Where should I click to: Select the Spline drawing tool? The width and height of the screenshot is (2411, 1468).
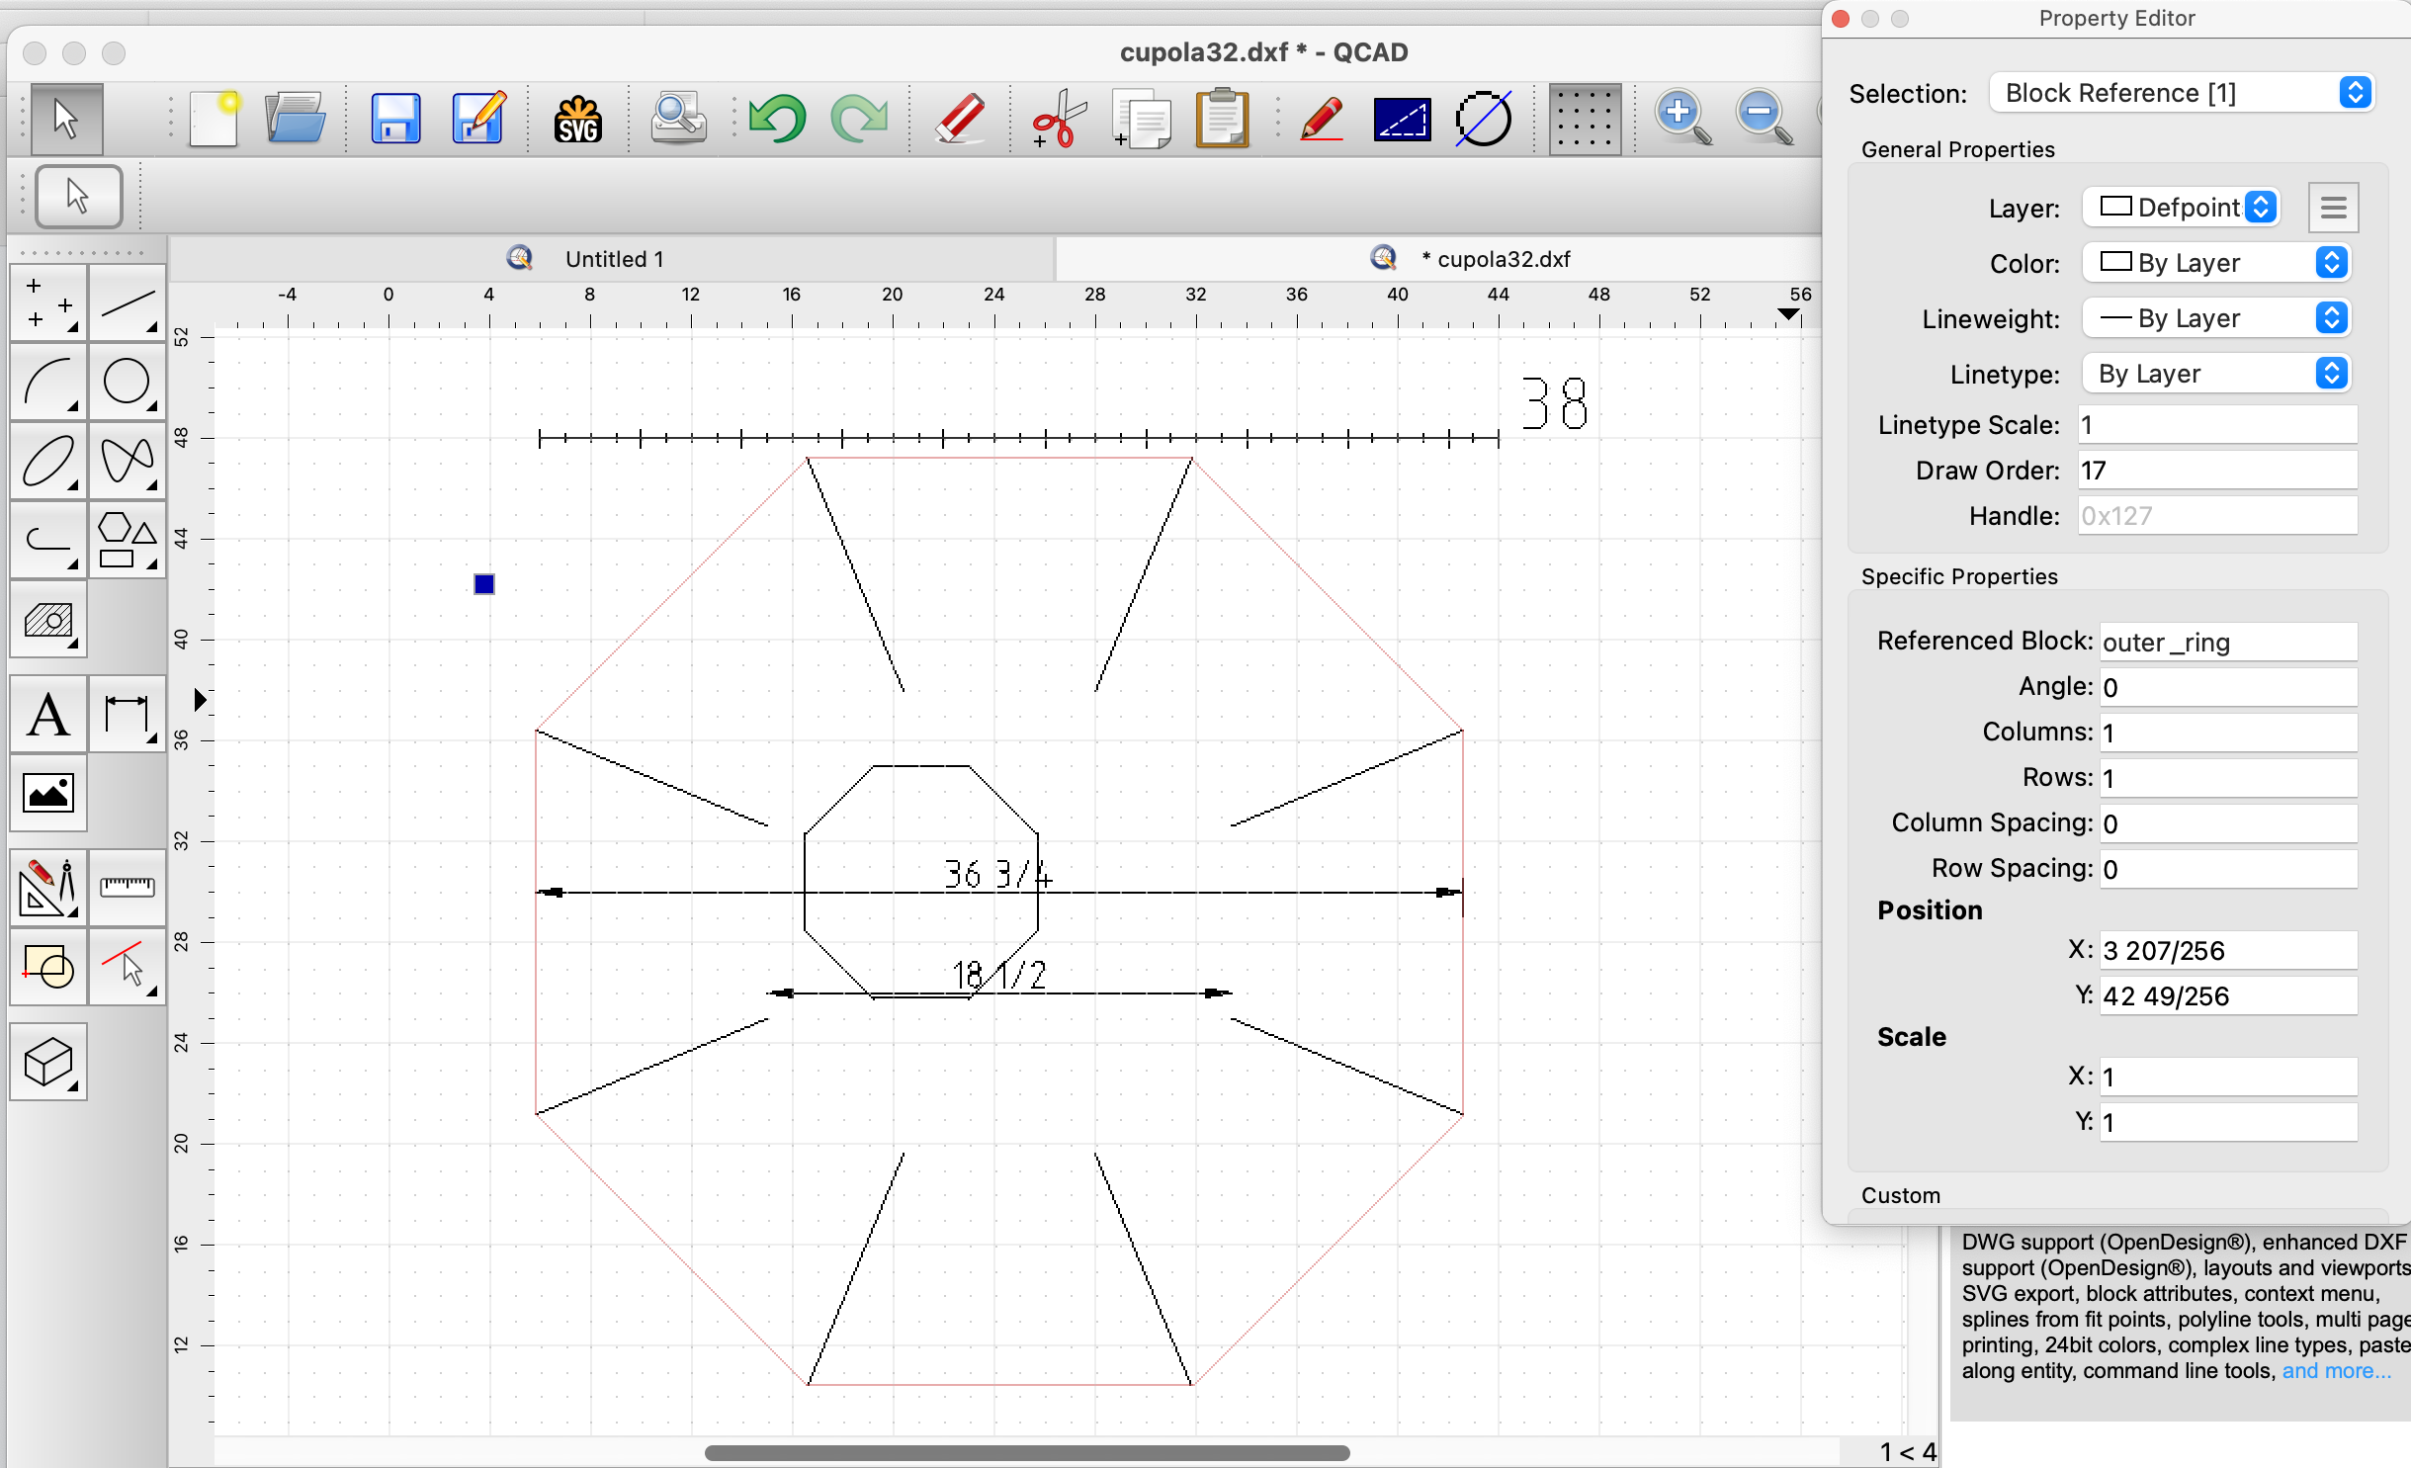coord(128,461)
